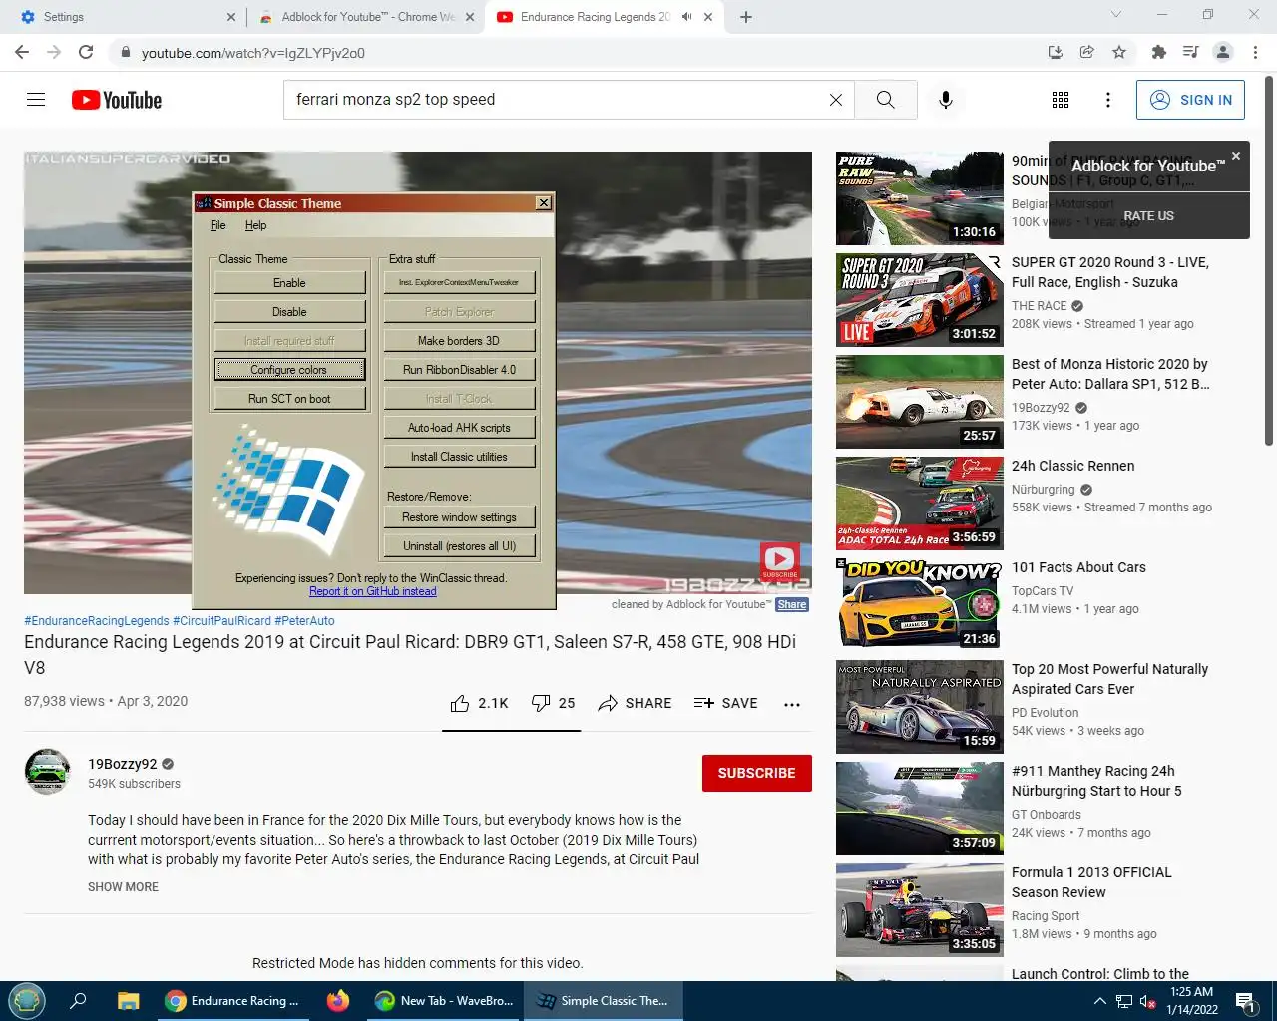Open Best of Monza Historic 2020 thumbnail

click(x=920, y=401)
